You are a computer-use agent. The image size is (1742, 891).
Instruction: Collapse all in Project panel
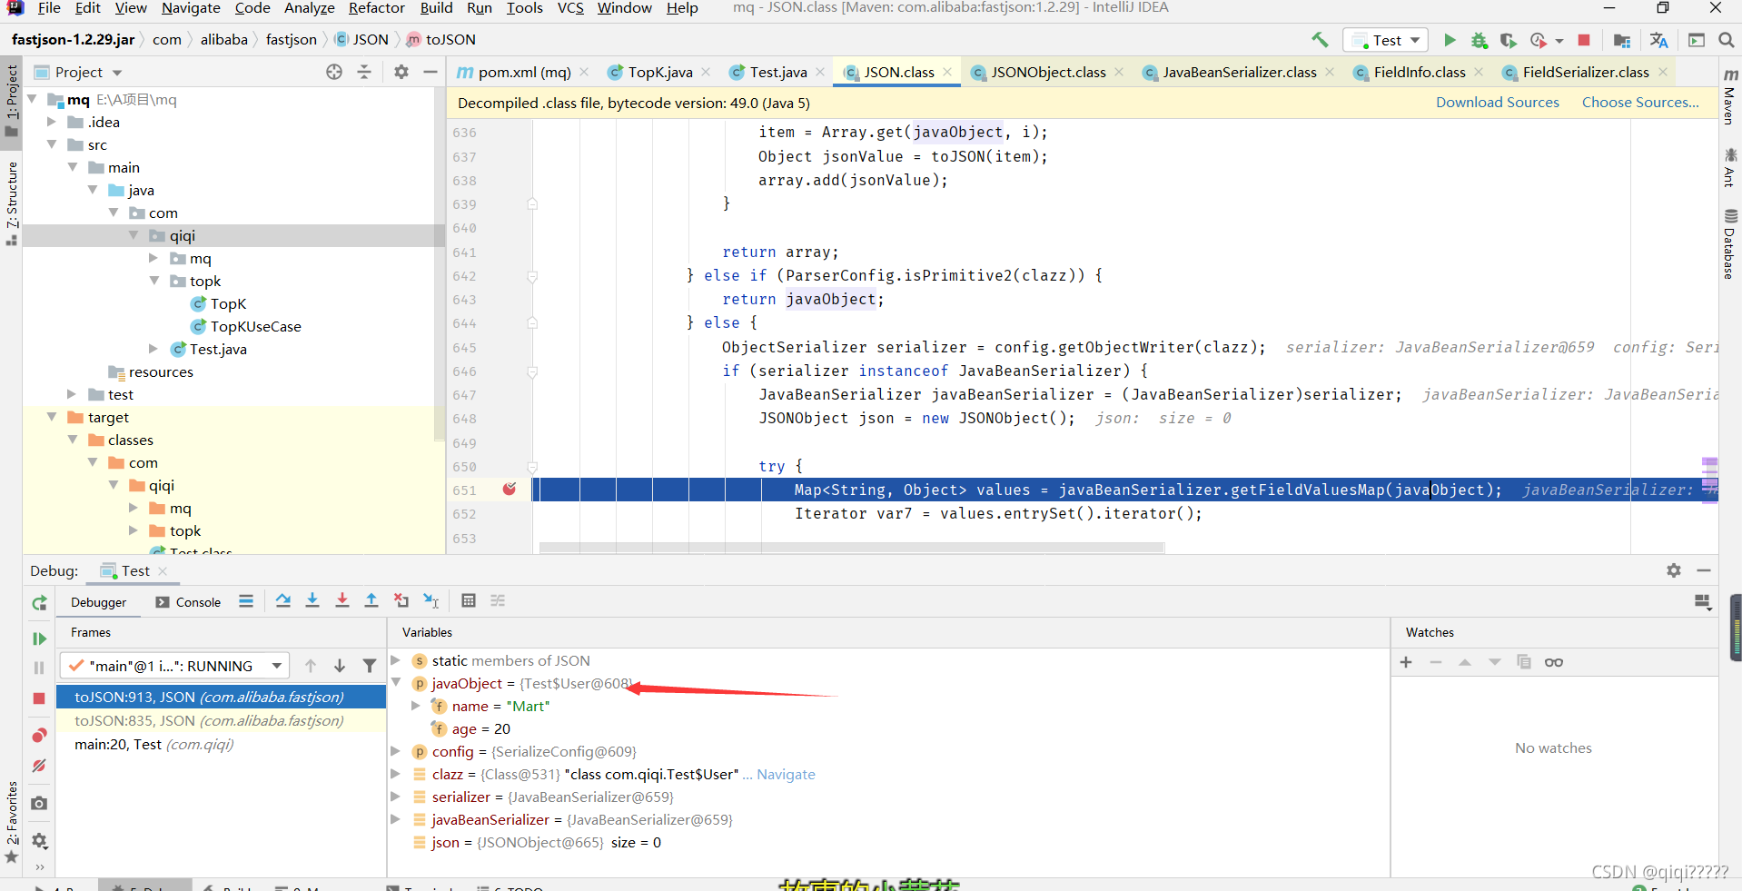(x=364, y=72)
